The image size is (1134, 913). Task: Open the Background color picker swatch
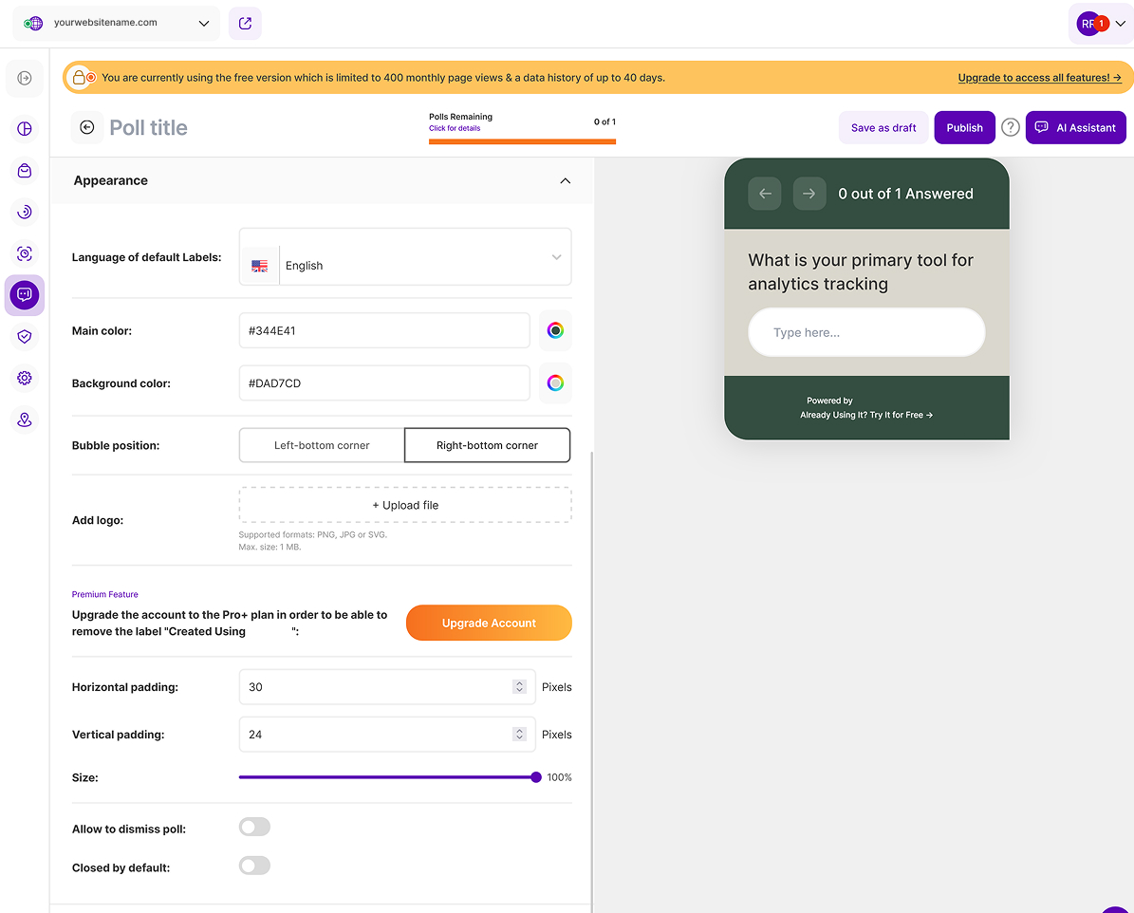point(555,383)
